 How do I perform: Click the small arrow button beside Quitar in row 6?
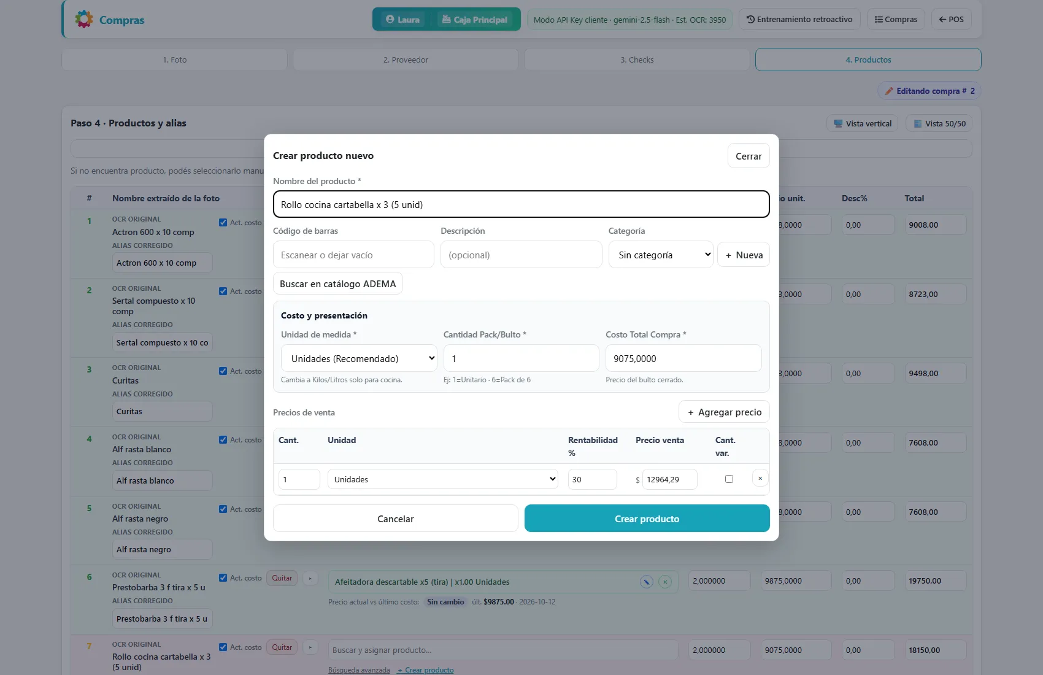310,578
